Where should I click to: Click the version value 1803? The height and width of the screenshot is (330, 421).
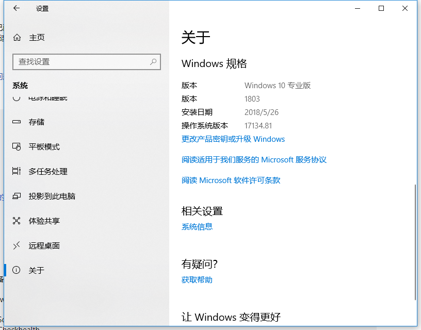point(252,98)
